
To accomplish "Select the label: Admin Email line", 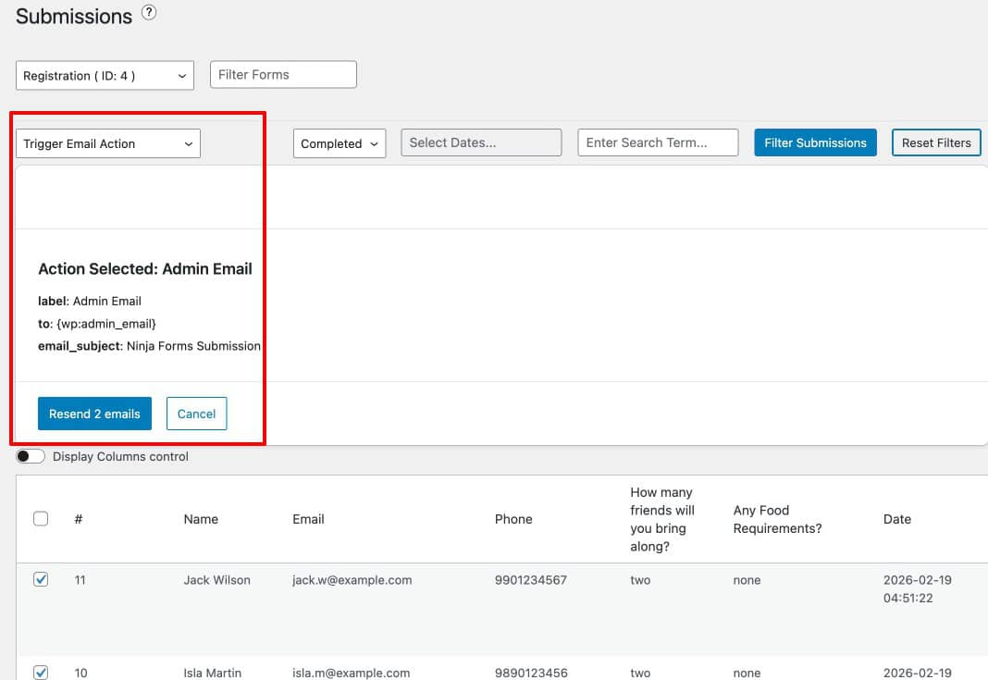I will tap(90, 302).
